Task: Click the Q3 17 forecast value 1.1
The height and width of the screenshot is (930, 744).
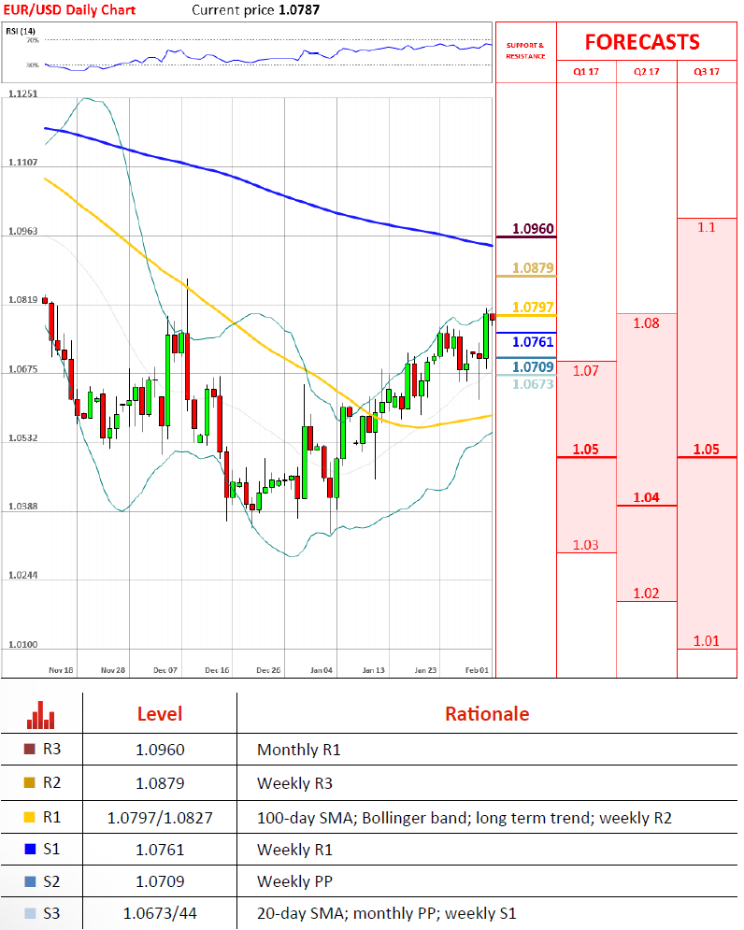Action: pyautogui.click(x=706, y=227)
